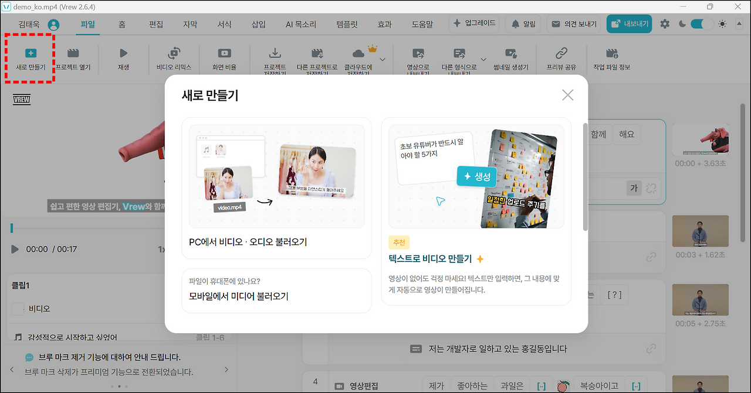Viewport: 751px width, 393px height.
Task: Toggle the dark/light theme switch
Action: coord(701,24)
